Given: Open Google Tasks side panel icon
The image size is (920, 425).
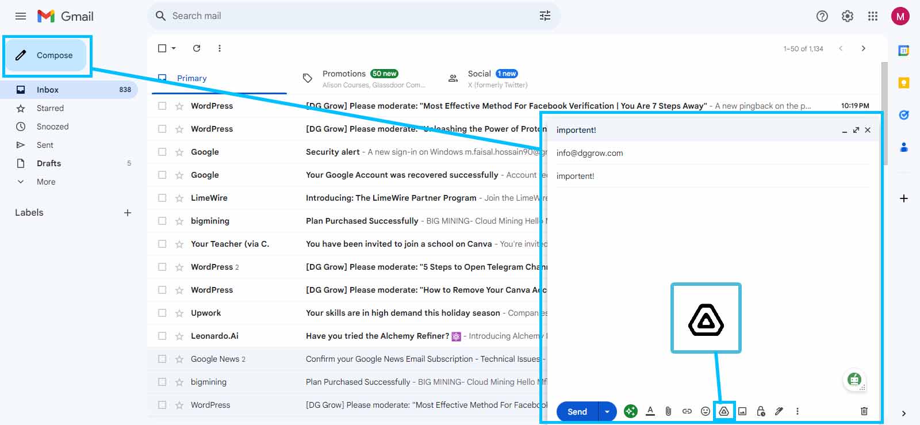Looking at the screenshot, I should pyautogui.click(x=904, y=115).
